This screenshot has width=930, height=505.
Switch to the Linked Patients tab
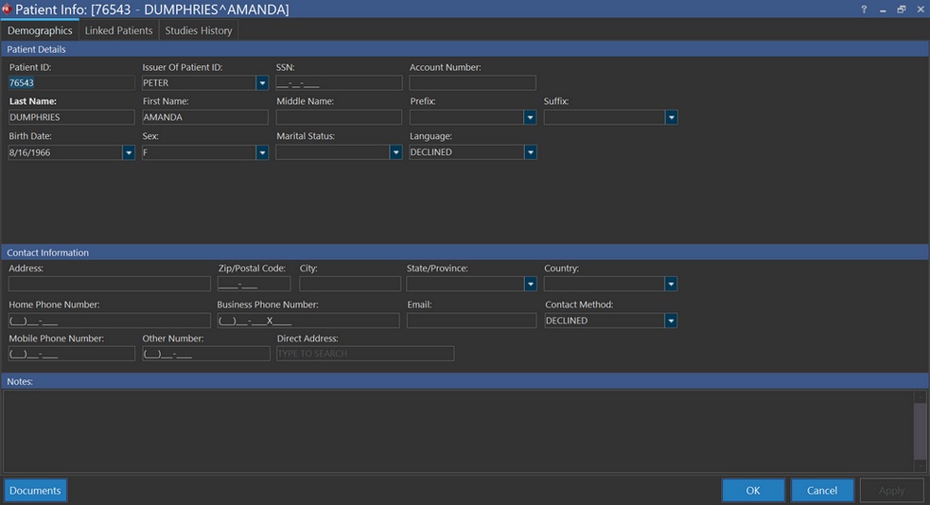coord(118,30)
